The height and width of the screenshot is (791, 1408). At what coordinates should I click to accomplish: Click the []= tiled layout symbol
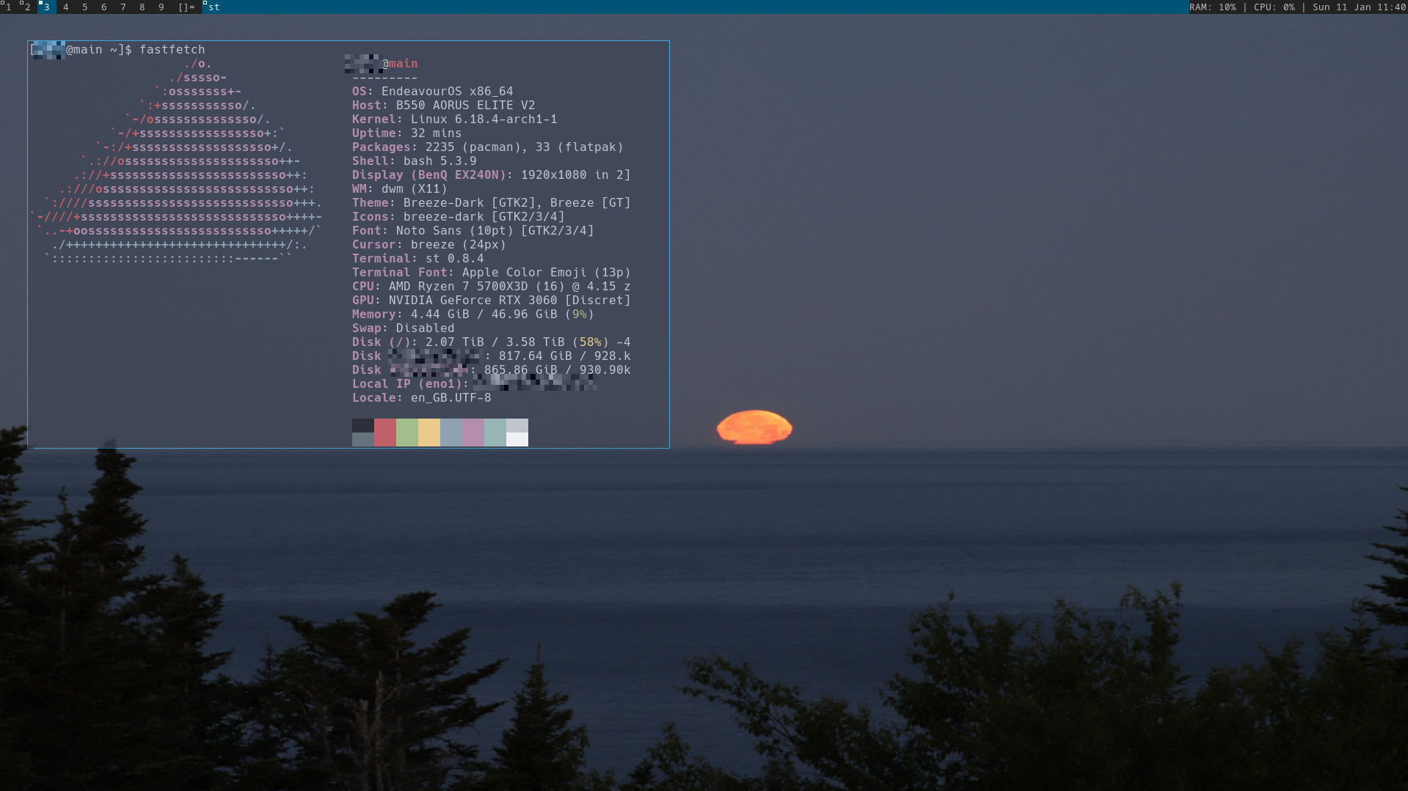coord(186,7)
